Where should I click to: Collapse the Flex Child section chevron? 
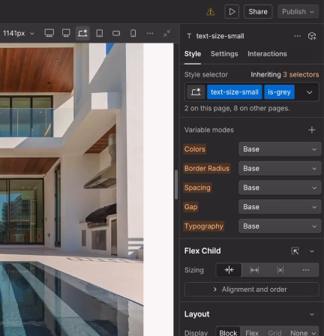312,251
